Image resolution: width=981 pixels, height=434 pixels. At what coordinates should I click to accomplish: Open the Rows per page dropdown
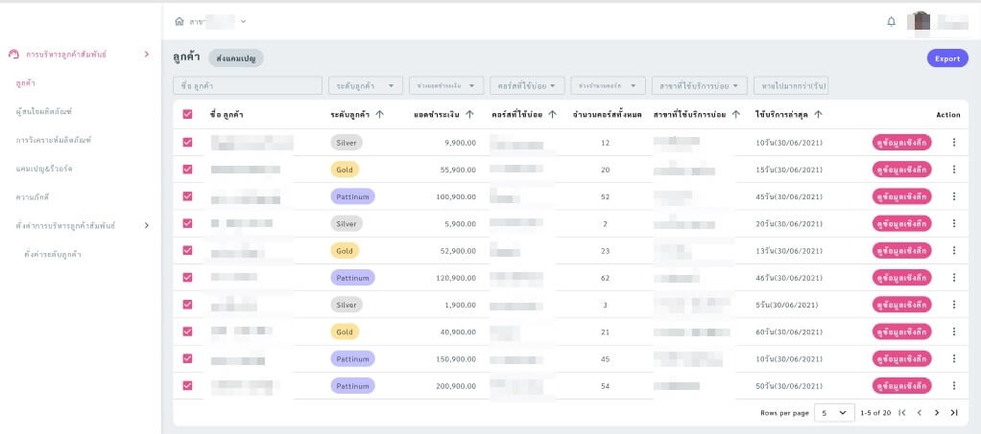point(834,413)
